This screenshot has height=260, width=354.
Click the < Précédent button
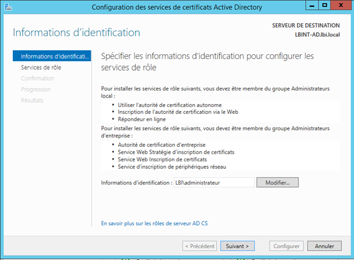(x=200, y=246)
